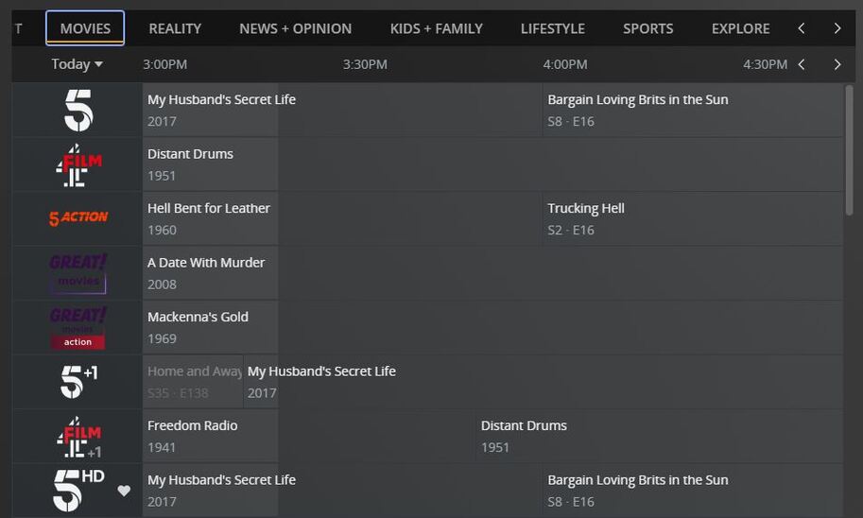863x518 pixels.
Task: Open the Kids + Family tab
Action: (x=436, y=28)
